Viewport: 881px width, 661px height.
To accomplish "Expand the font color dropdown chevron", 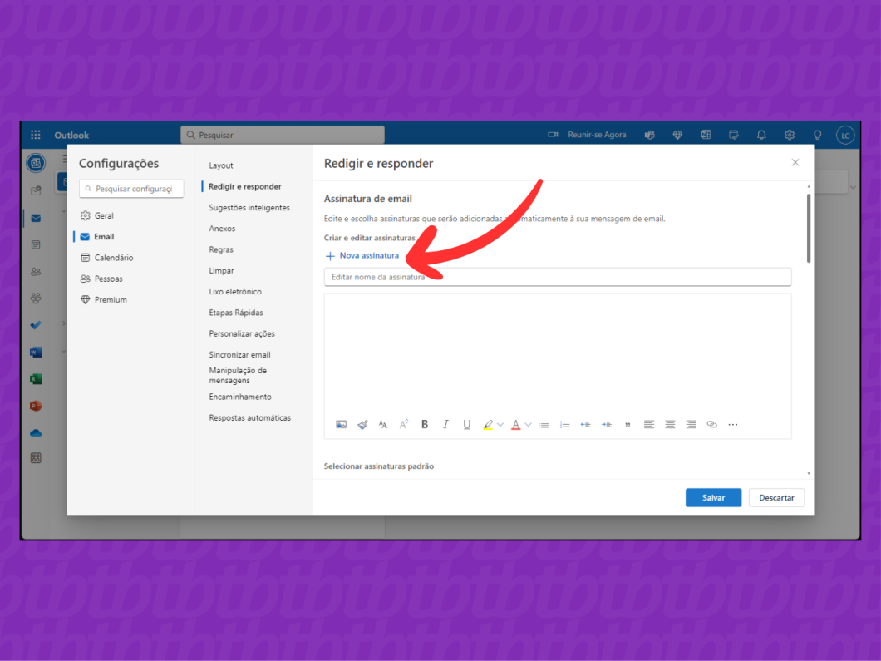I will point(529,424).
